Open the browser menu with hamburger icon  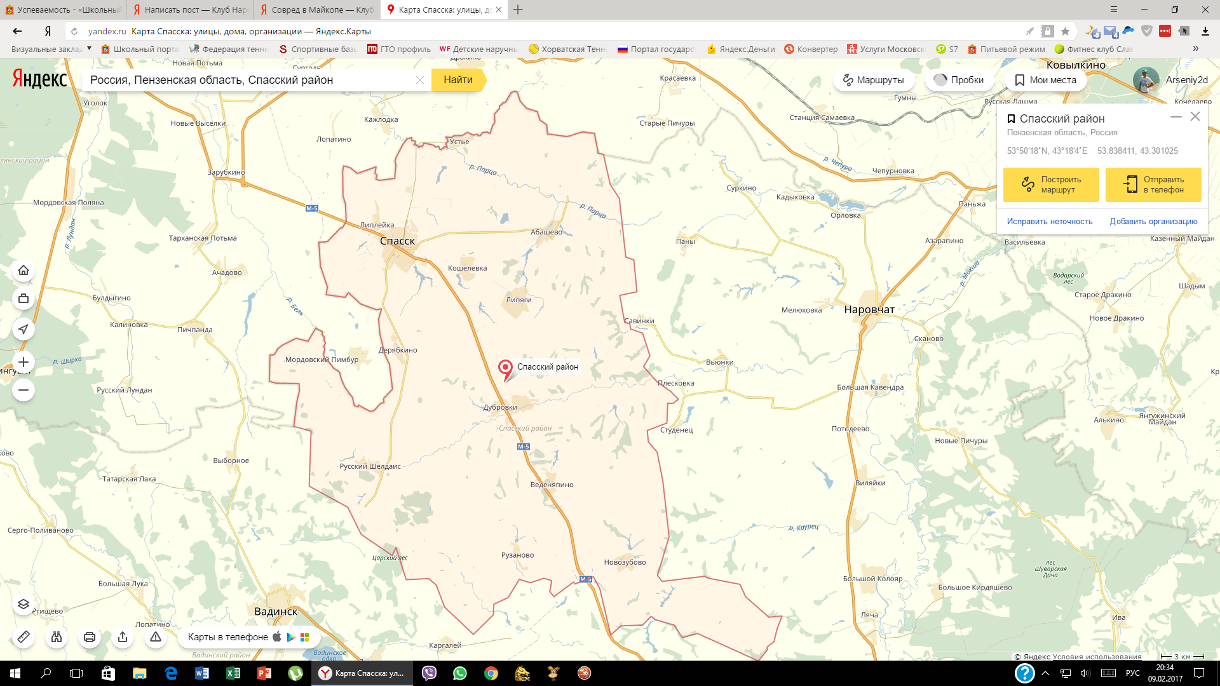(1114, 10)
